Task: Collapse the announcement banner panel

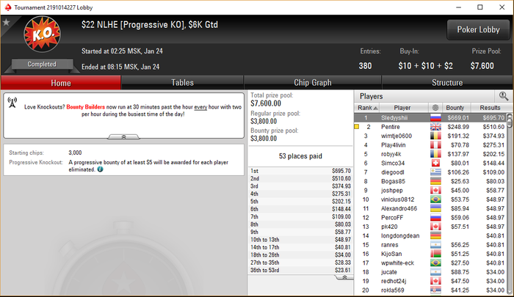Action: tap(123, 137)
